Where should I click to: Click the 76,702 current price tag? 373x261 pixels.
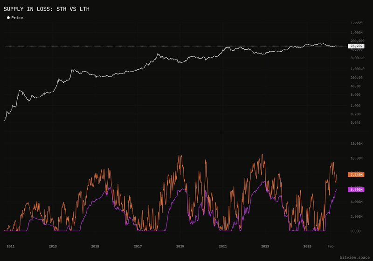(356, 46)
